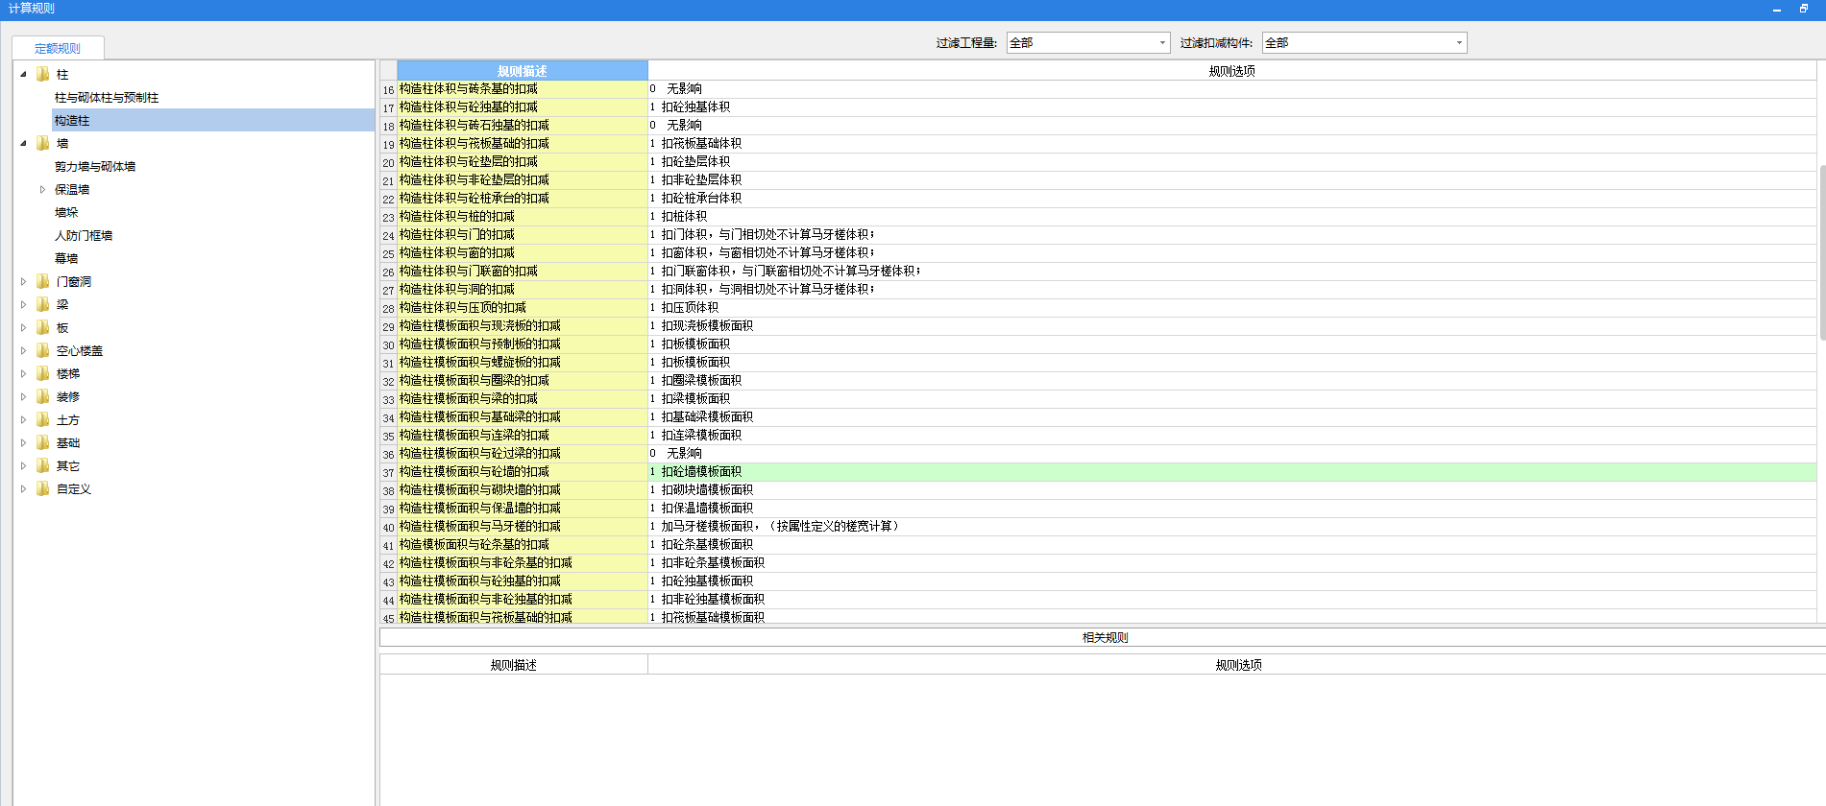The width and height of the screenshot is (1826, 806).
Task: Click the 门窗洞 folder icon
Action: coord(42,281)
